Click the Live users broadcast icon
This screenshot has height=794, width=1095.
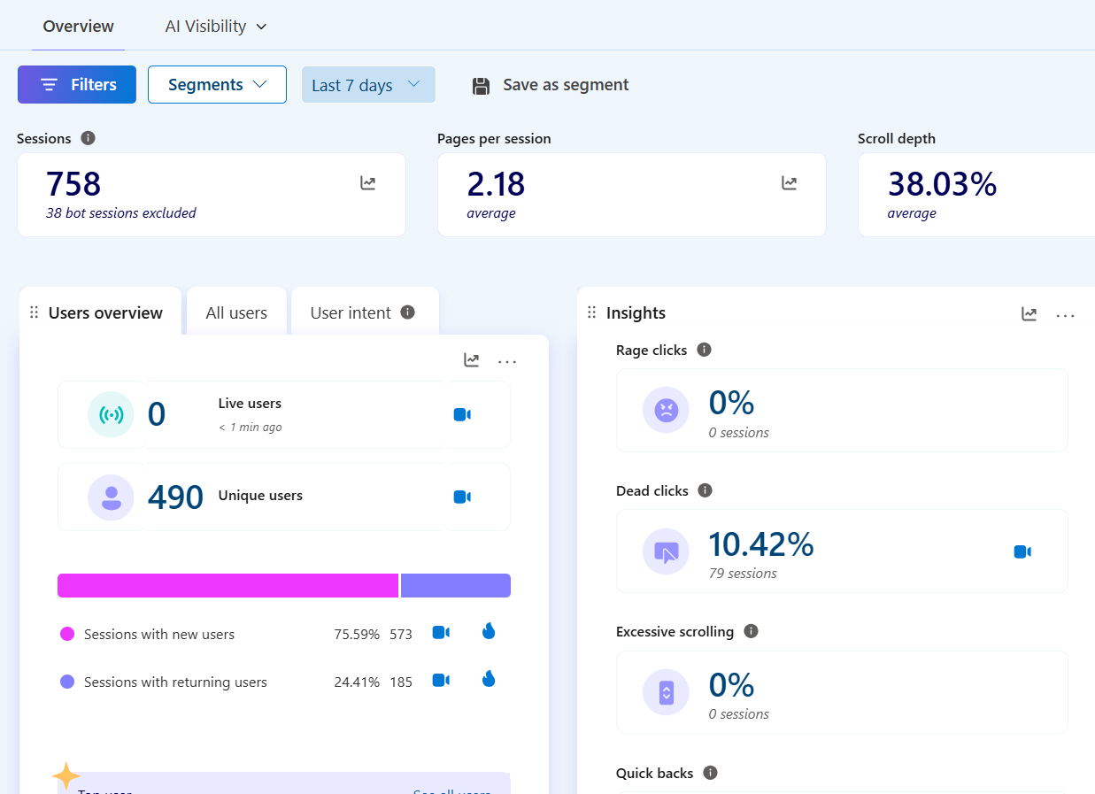click(111, 414)
